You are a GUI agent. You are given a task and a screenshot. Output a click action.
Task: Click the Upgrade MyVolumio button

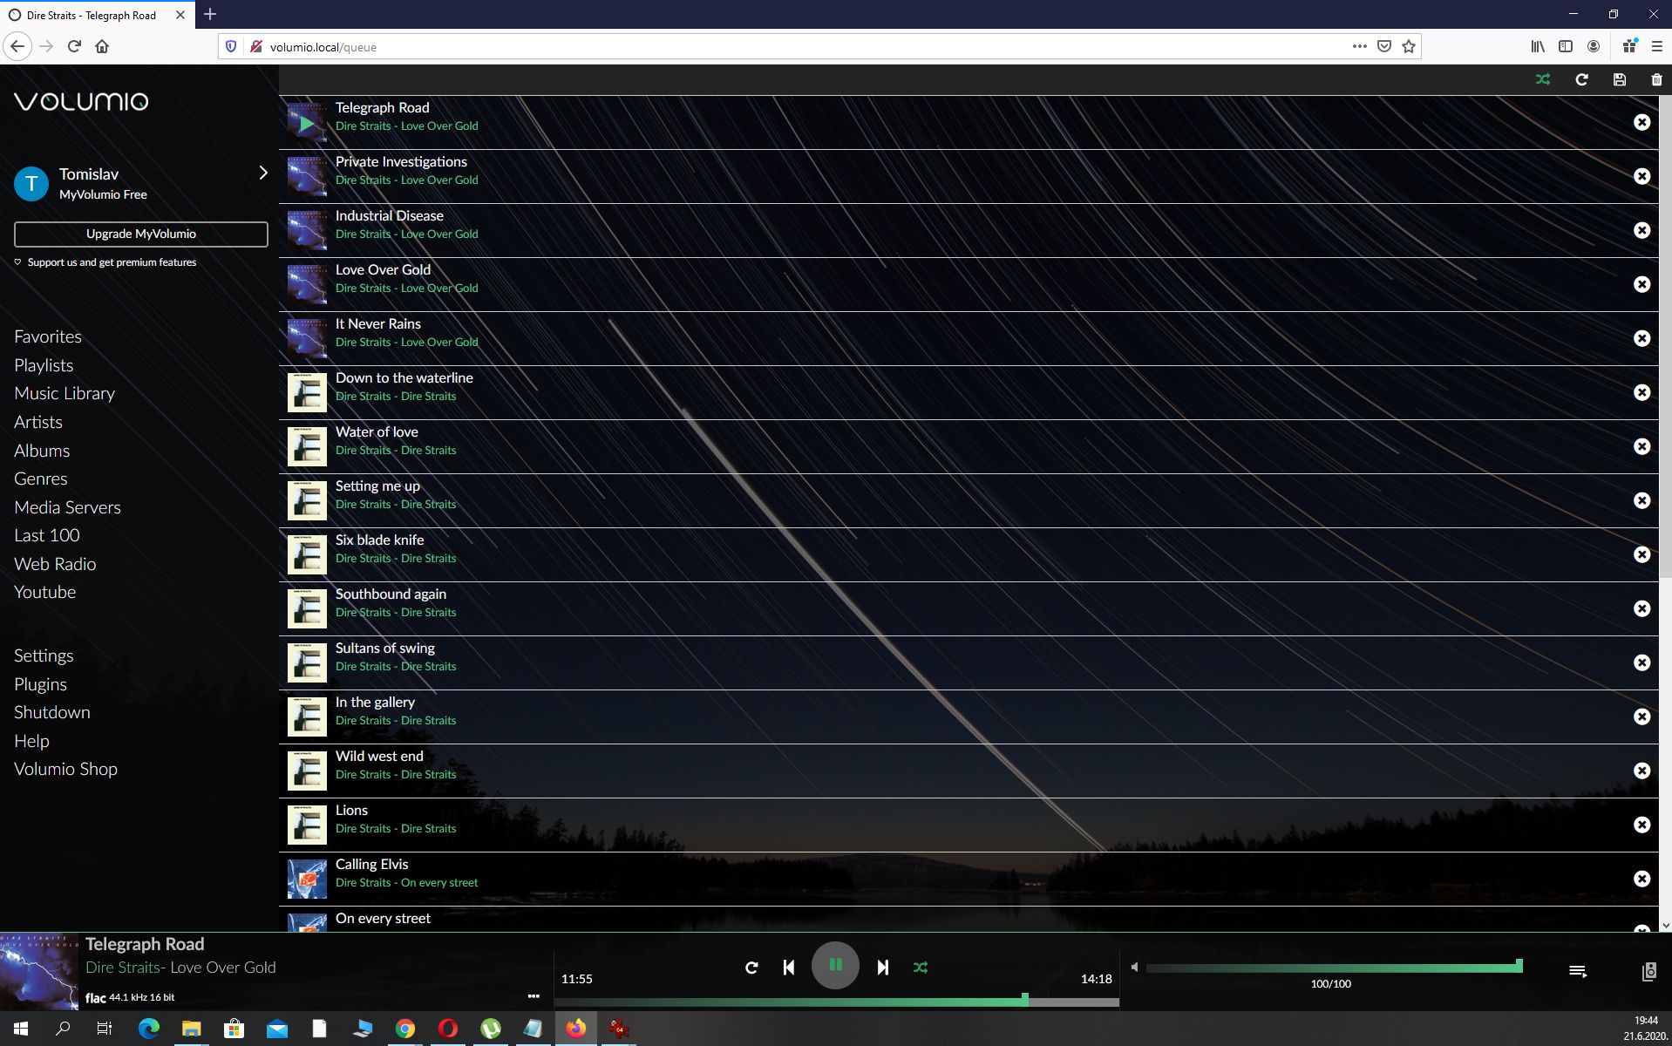coord(140,234)
